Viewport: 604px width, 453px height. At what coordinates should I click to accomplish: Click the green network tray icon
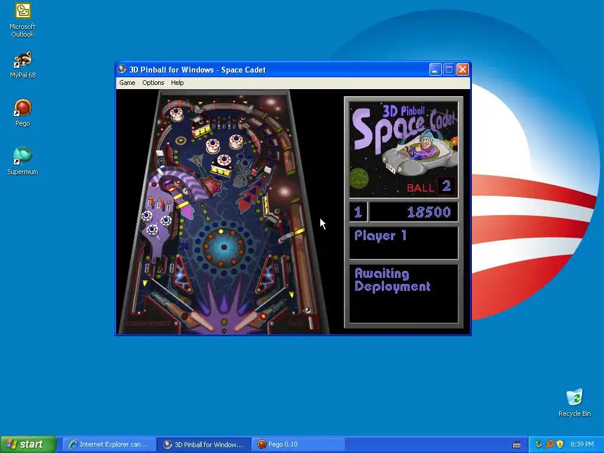(539, 444)
